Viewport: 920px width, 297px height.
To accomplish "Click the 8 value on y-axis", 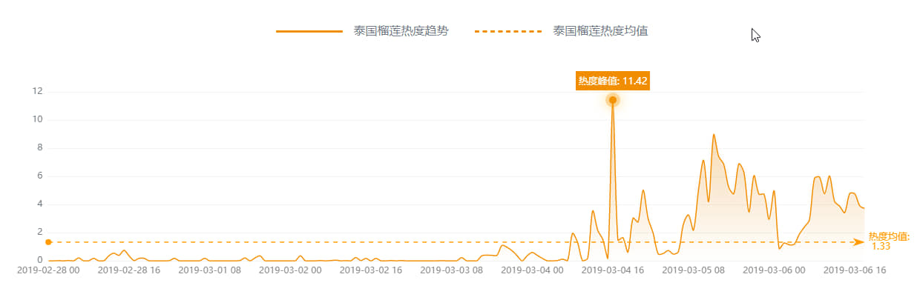I will point(40,147).
